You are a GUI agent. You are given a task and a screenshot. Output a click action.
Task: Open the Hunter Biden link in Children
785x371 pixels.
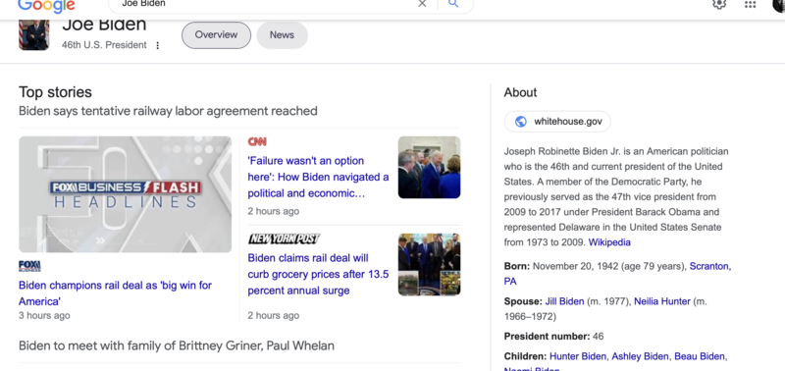(x=578, y=356)
